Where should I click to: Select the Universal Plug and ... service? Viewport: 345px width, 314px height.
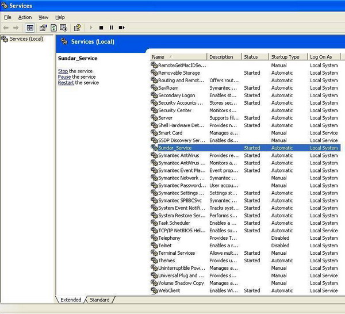pyautogui.click(x=181, y=275)
